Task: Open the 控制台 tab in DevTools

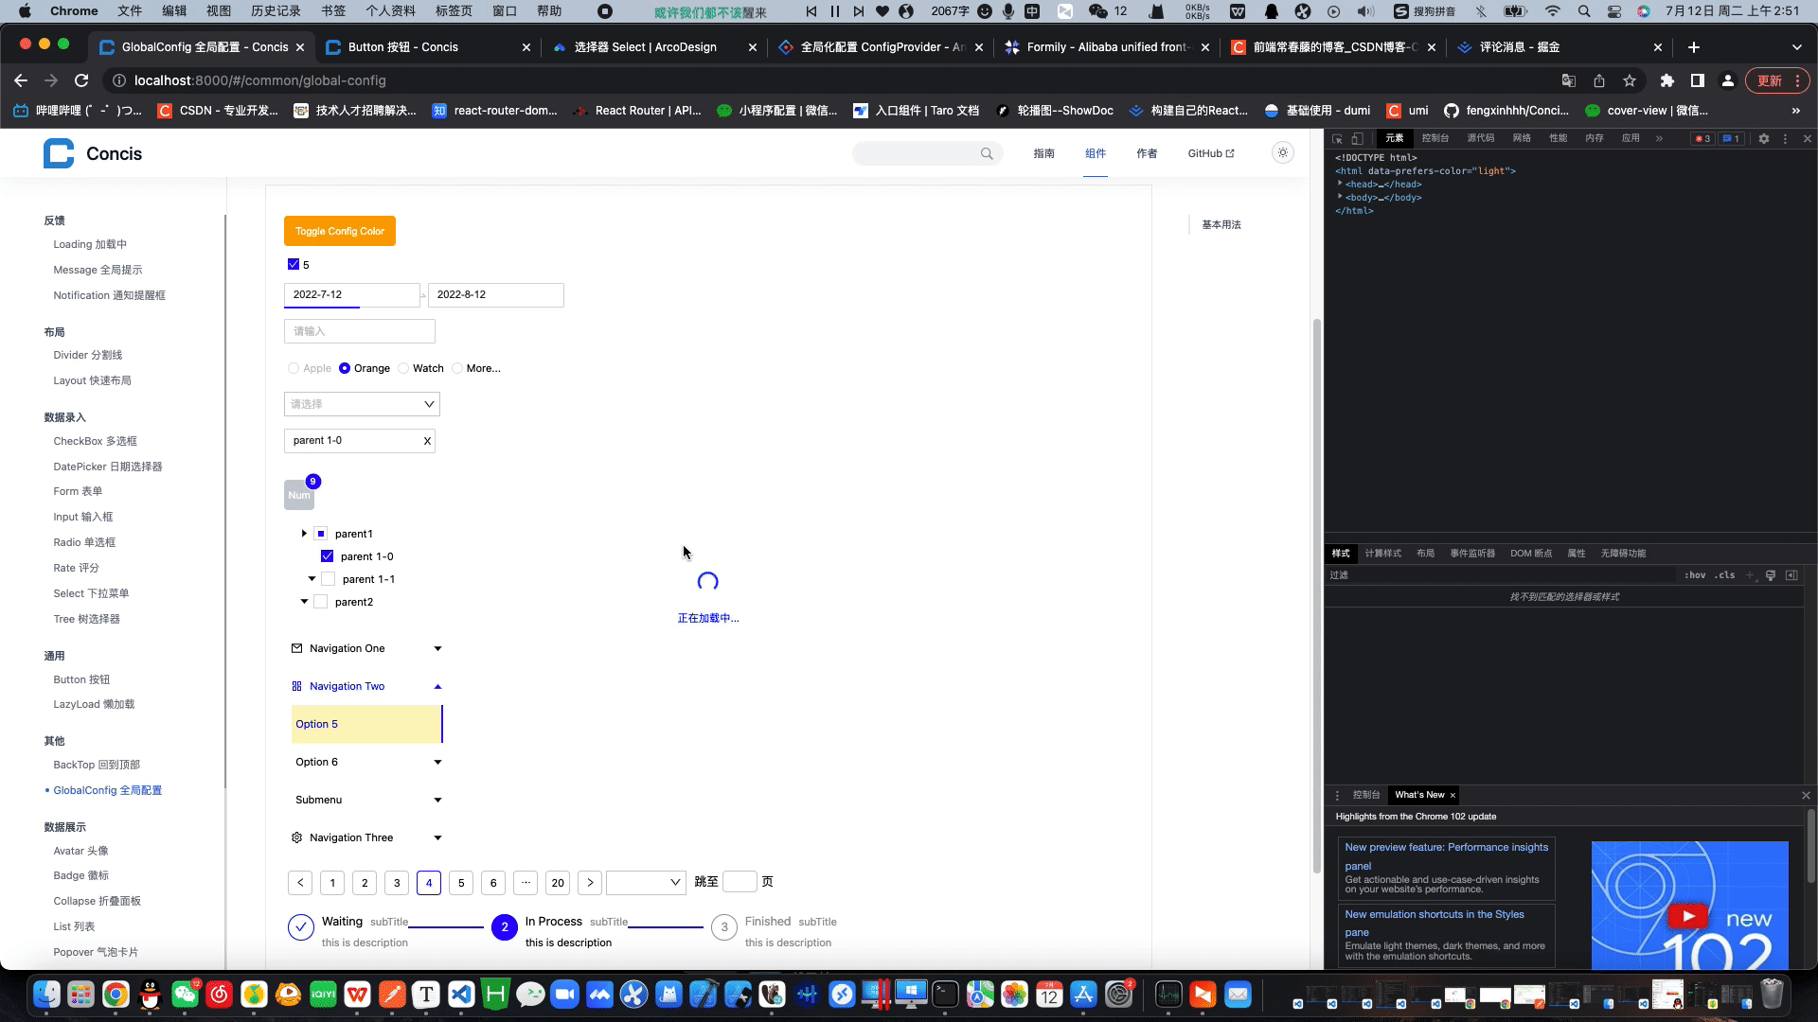Action: (1435, 138)
